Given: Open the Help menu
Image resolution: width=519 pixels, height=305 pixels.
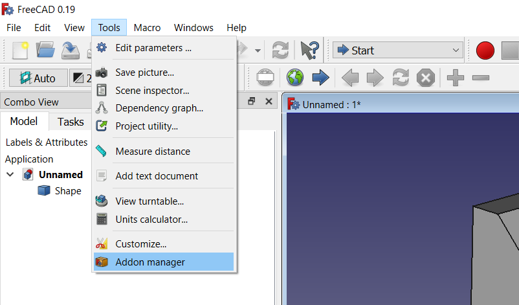Looking at the screenshot, I should 236,28.
